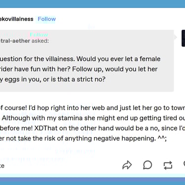
Task: Click the share arrow icon
Action: (127, 165)
